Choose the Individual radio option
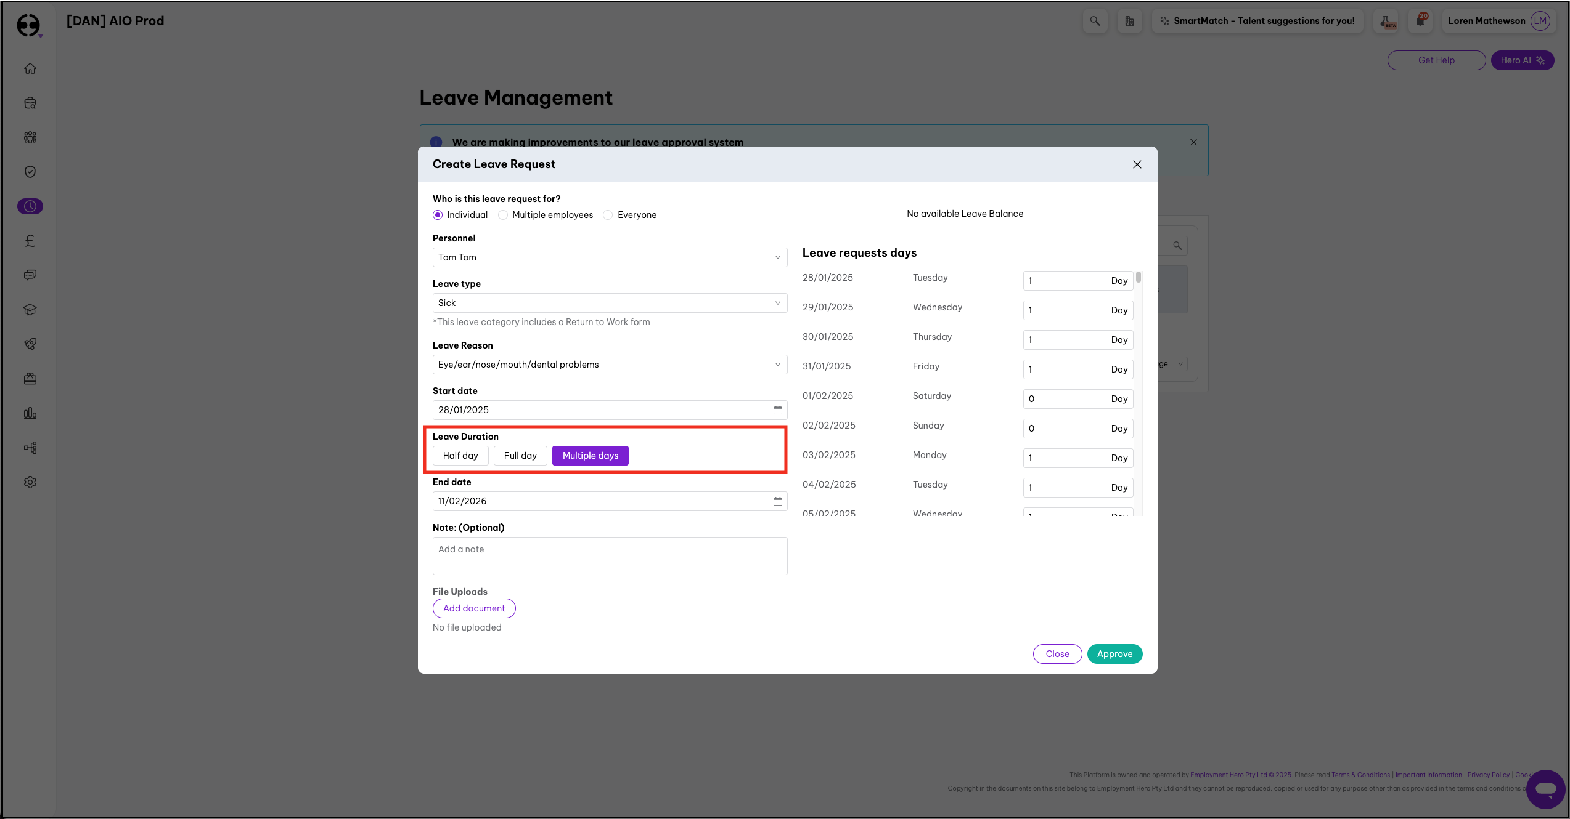Screen dimensions: 1570x819 coord(438,215)
